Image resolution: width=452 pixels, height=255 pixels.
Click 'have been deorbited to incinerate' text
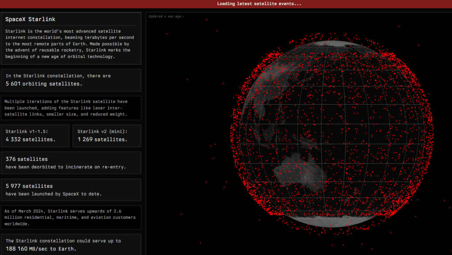click(x=66, y=167)
